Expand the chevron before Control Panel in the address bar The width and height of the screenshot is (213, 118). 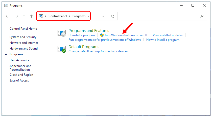coord(45,16)
